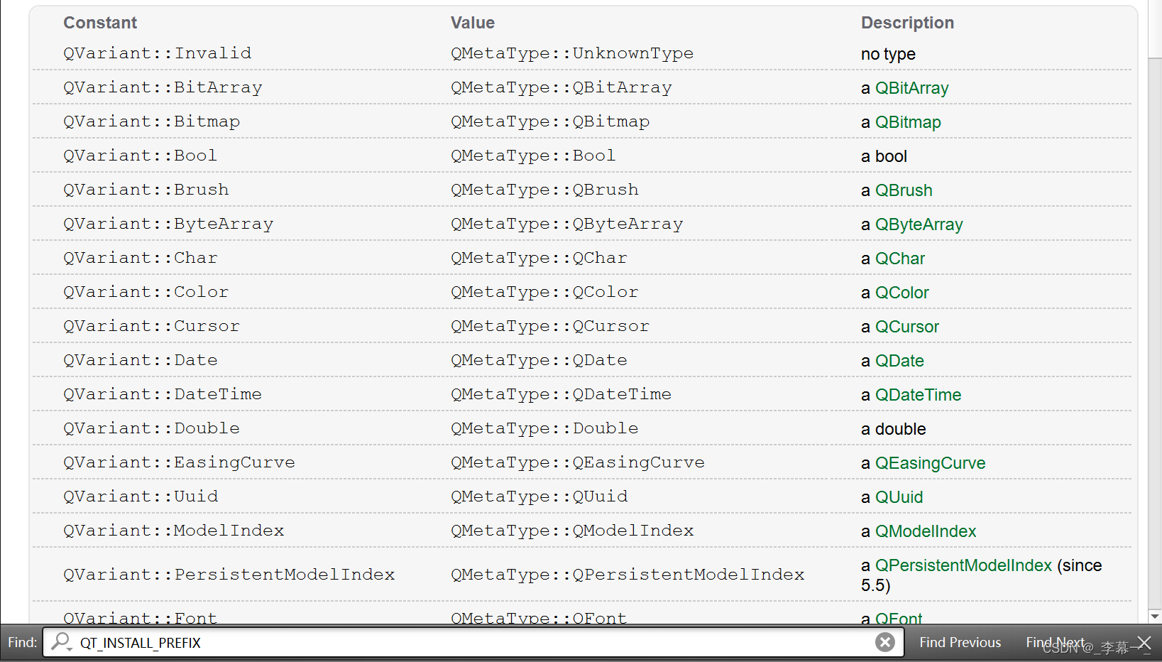Click the QVariant::ModelIndex cell
Viewport: 1162px width, 662px height.
[173, 531]
